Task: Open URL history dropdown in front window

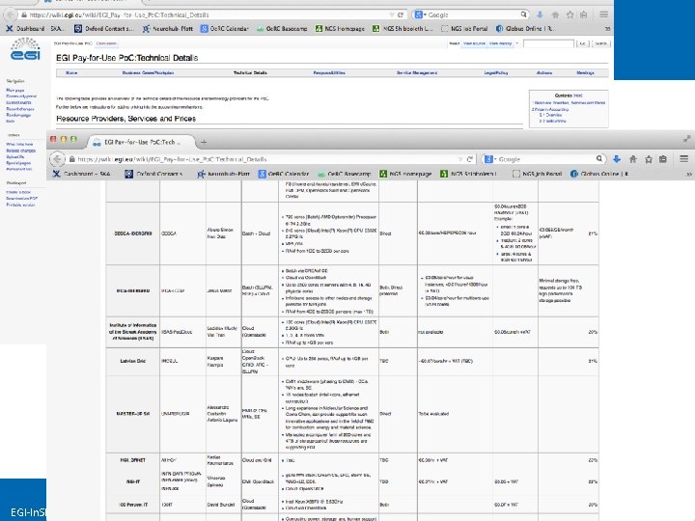Action: 459,159
